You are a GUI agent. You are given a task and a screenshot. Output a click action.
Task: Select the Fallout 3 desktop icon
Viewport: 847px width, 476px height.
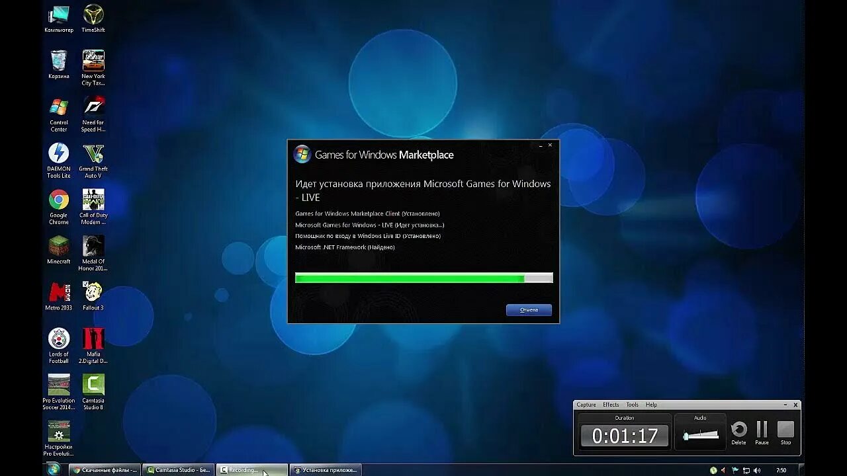[93, 296]
